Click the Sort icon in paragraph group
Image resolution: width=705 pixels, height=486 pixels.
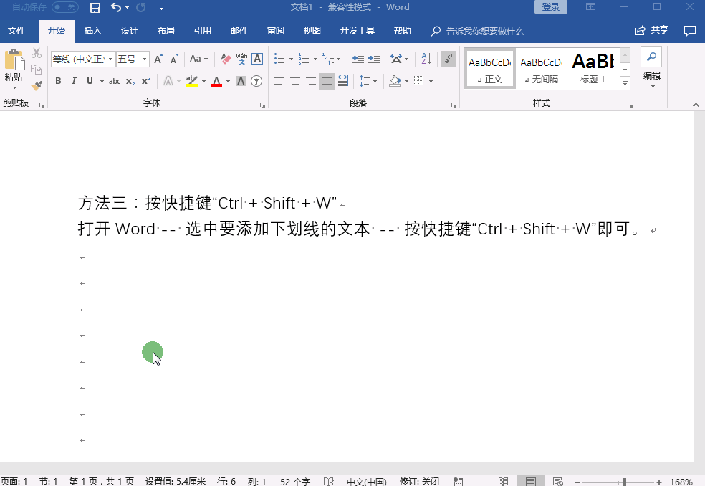426,59
